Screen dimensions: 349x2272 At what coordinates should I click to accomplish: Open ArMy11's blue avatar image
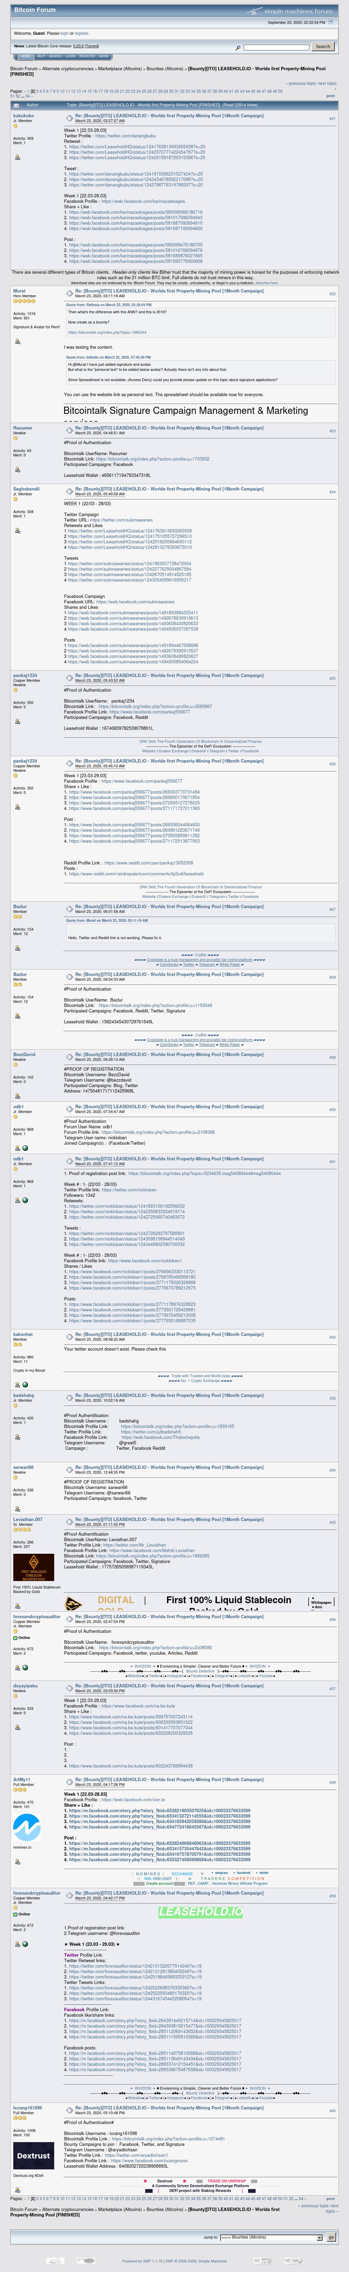[27, 1827]
